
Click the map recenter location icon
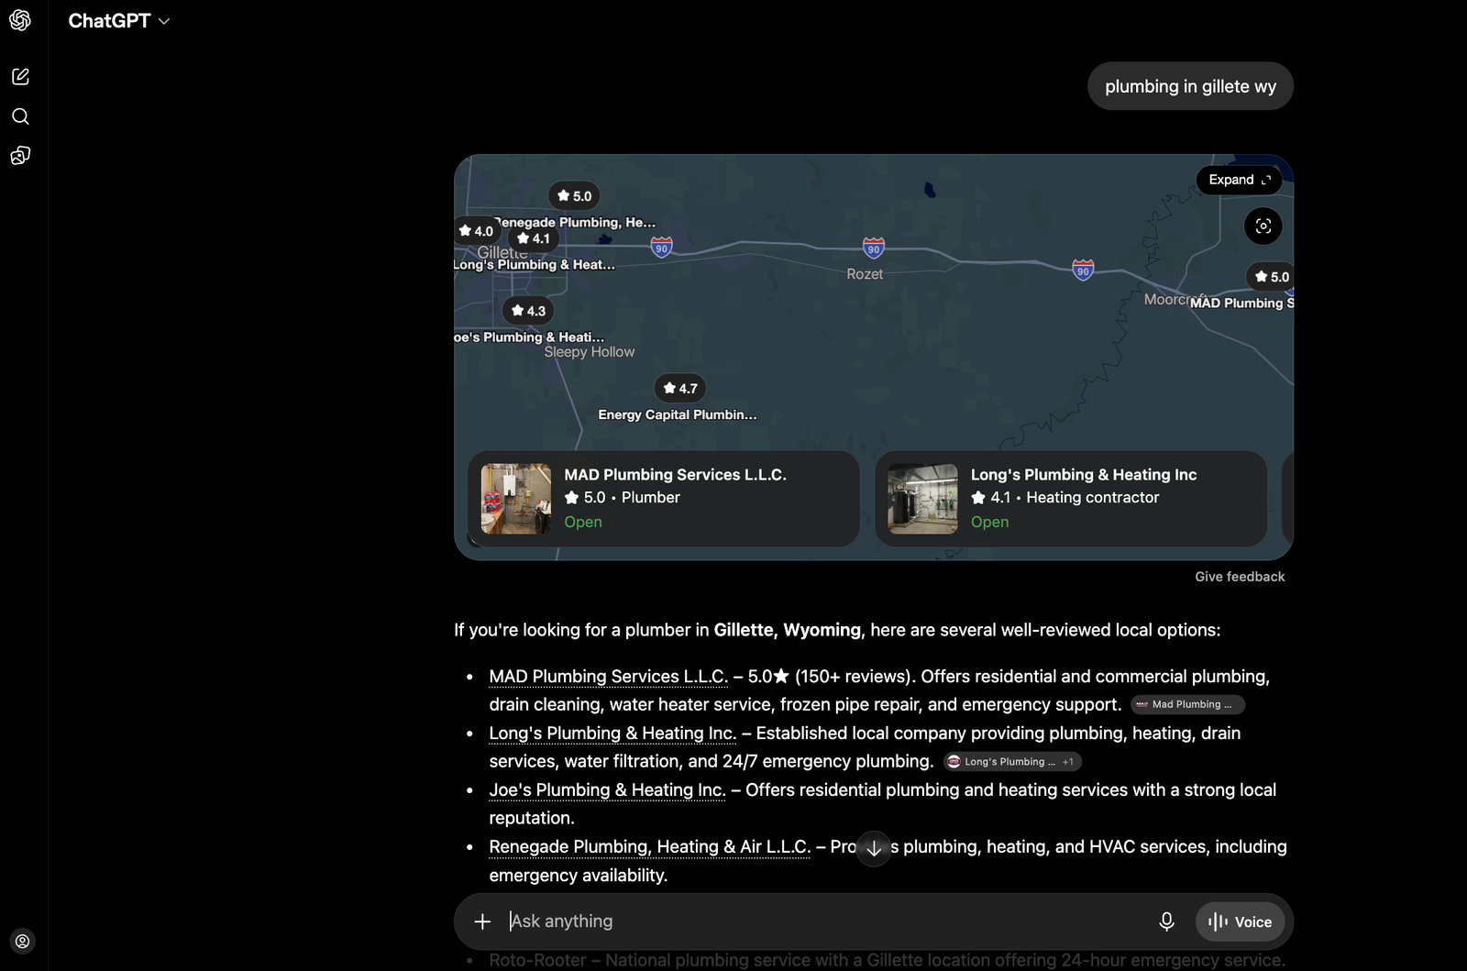coord(1263,226)
